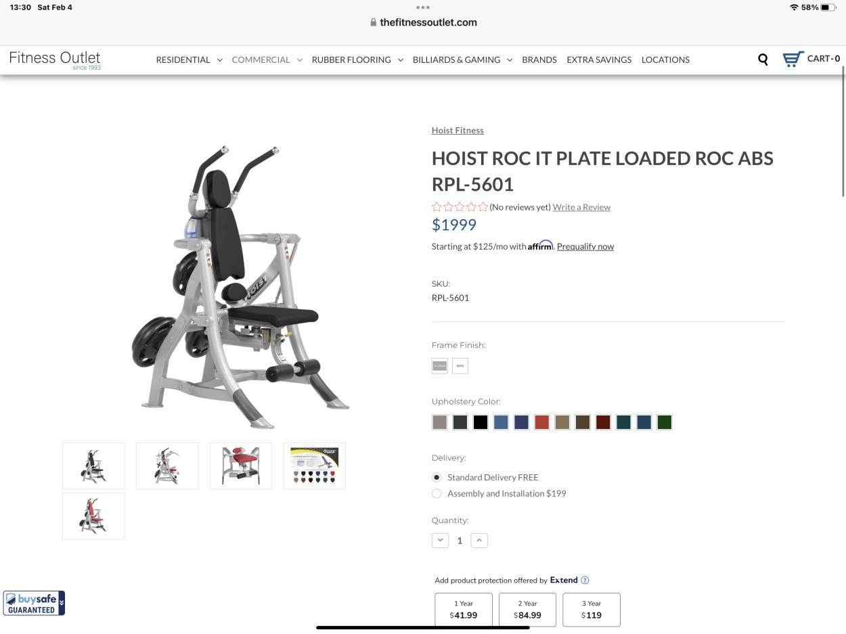
Task: Open the shopping cart icon
Action: [793, 59]
